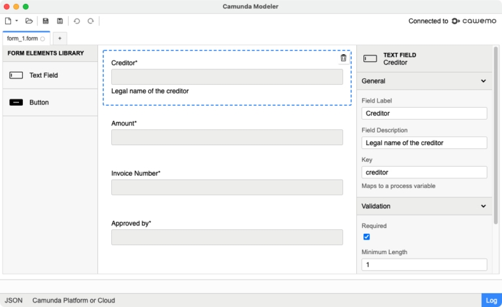This screenshot has height=307, width=502.
Task: Click the Log button
Action: [x=492, y=300]
